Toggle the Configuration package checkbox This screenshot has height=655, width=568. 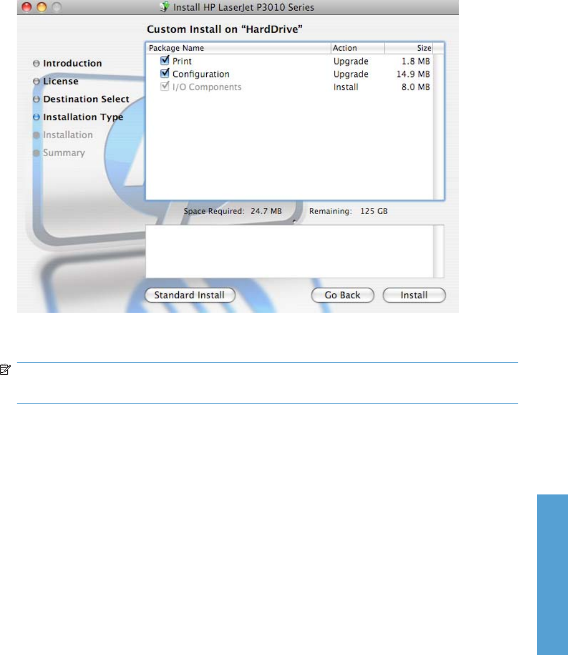point(165,74)
